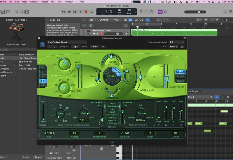This screenshot has width=233, height=160.
Task: Open External Audio Input Off dropdown
Action: [x=177, y=42]
